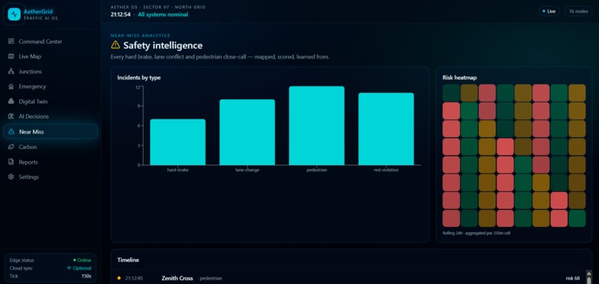Click the Reports document icon
The height and width of the screenshot is (284, 599).
point(11,162)
